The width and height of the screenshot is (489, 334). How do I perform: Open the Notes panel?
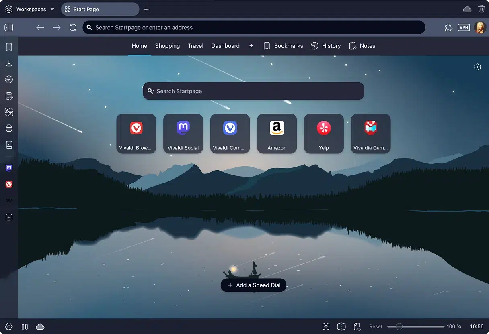[x=9, y=96]
